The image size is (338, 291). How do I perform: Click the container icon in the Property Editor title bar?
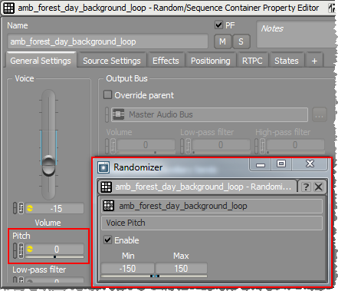coord(8,8)
